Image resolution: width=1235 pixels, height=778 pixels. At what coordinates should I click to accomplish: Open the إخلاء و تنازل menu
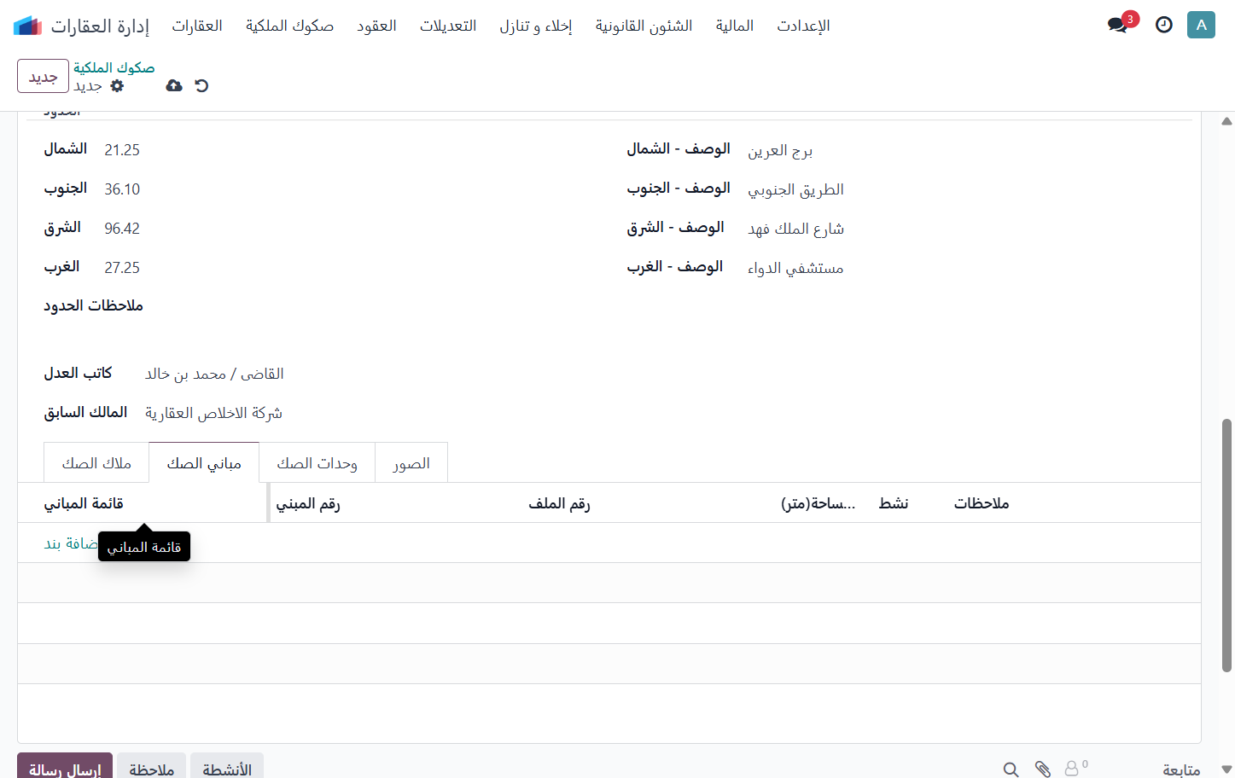(536, 26)
